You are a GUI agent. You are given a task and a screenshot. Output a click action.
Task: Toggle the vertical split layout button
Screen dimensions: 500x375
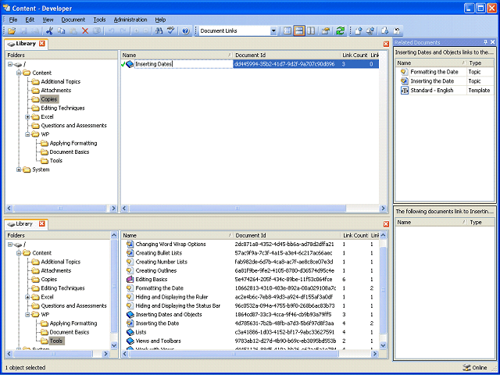pos(311,31)
